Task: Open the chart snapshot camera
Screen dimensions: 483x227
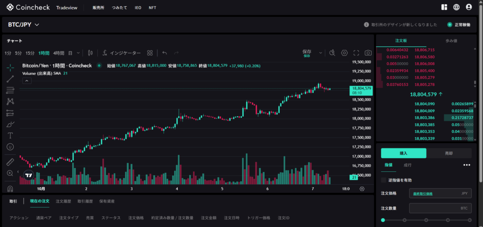Action: point(368,53)
